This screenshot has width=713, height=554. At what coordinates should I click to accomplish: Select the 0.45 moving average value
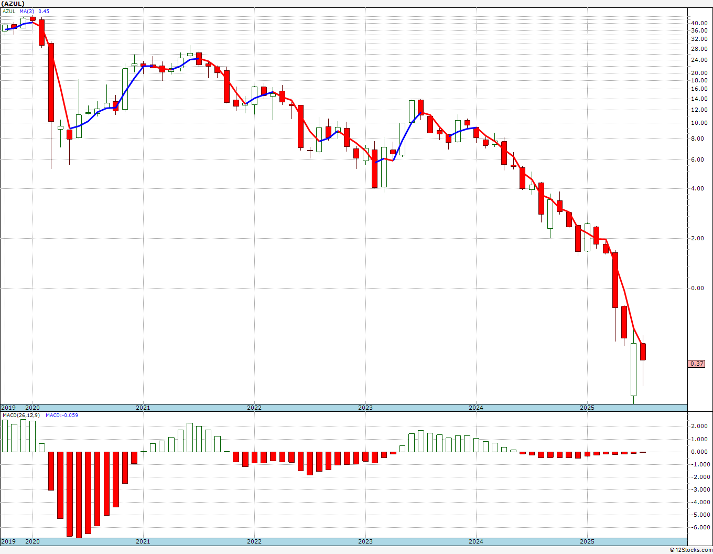pyautogui.click(x=44, y=11)
